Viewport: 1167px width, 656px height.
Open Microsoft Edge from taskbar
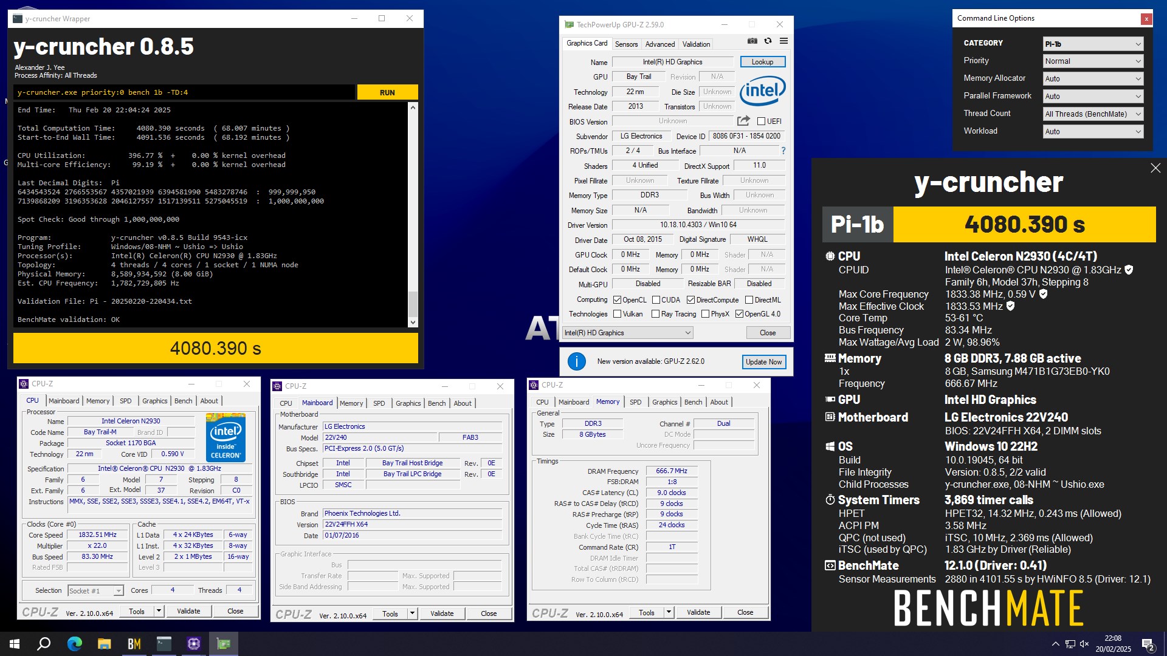(x=74, y=644)
